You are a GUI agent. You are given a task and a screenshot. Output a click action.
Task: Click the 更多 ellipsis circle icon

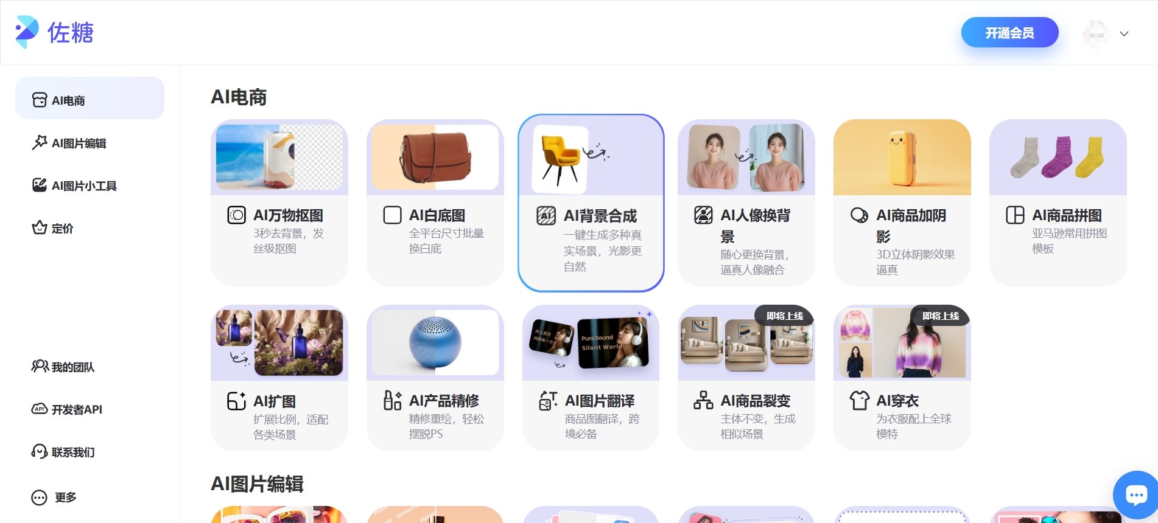tap(39, 497)
